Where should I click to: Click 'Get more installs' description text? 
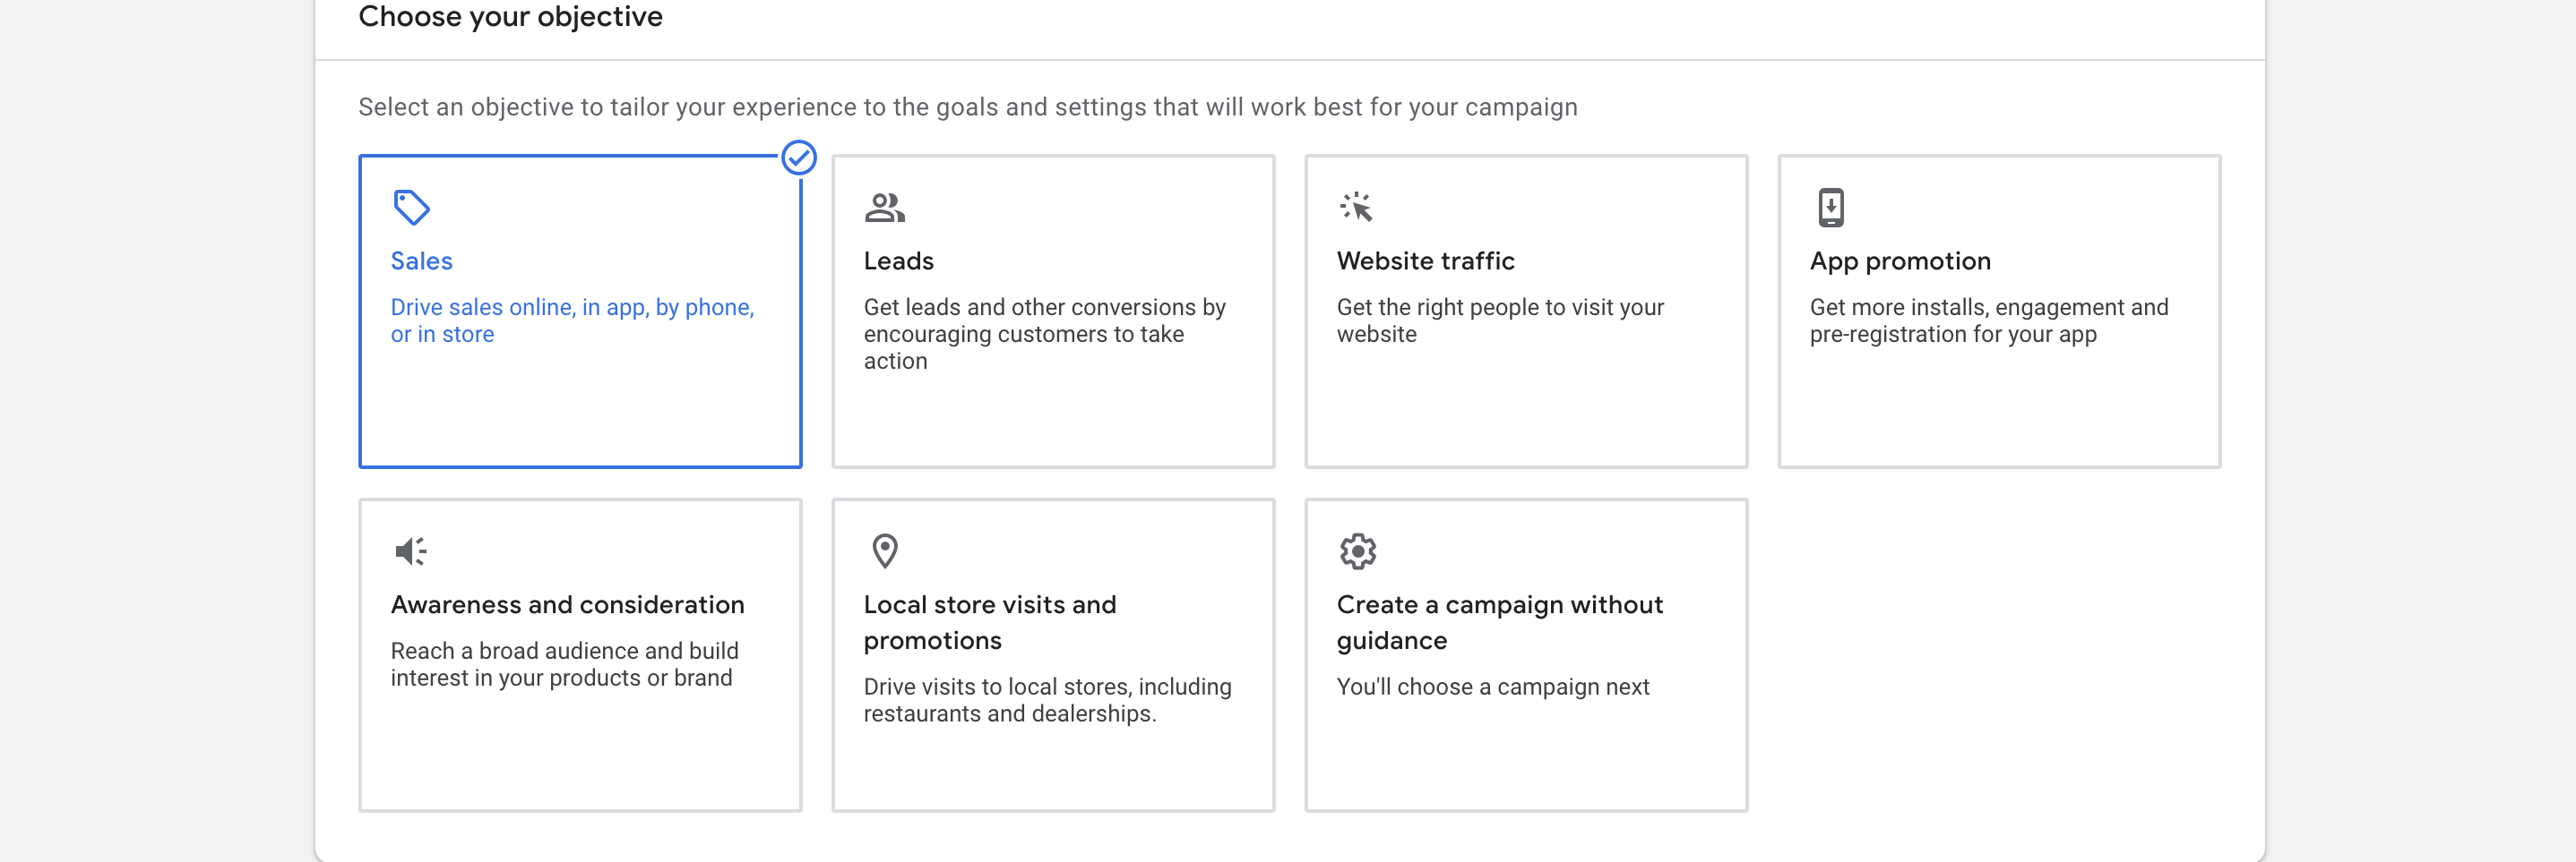point(1988,320)
